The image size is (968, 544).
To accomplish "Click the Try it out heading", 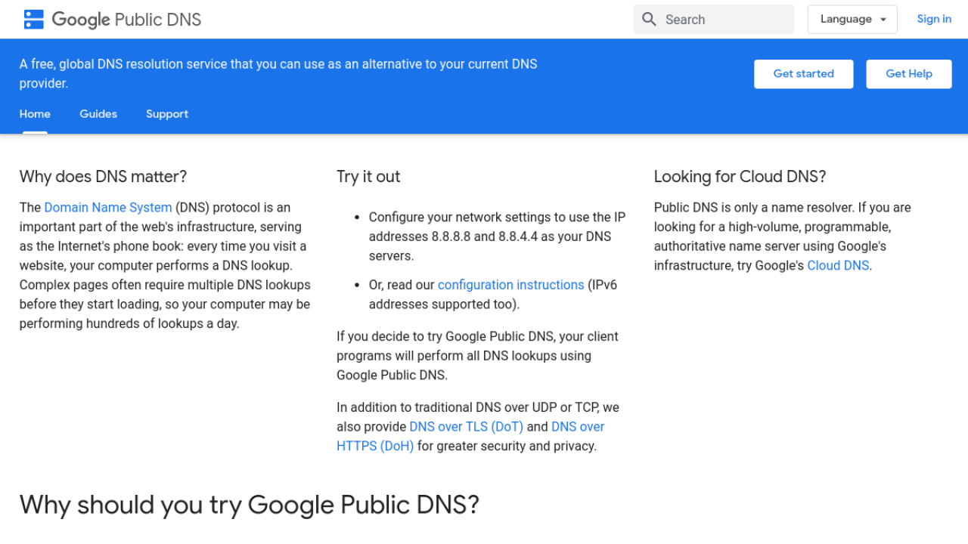I will point(368,177).
